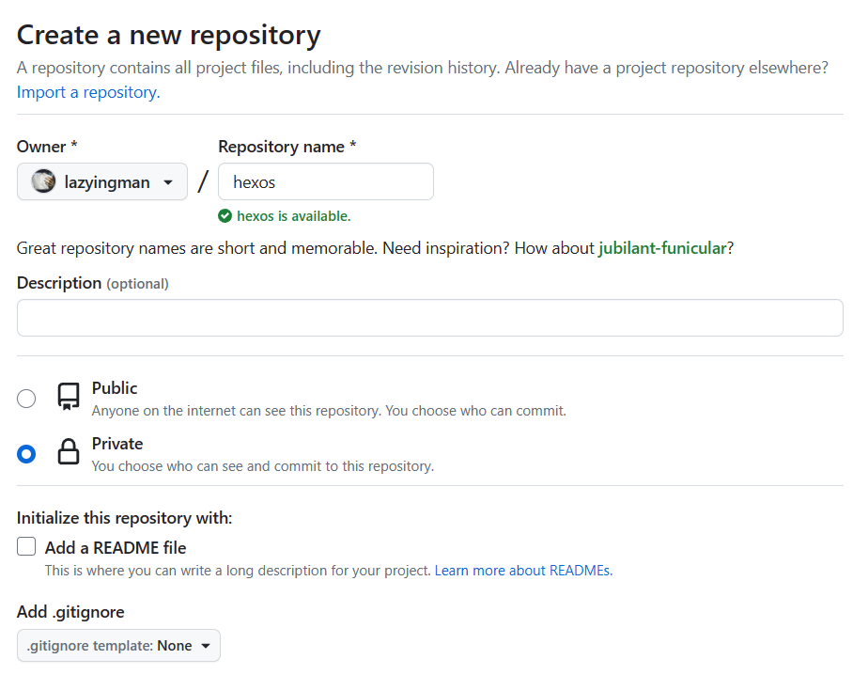Open the Owner lazyingman dropdown
This screenshot has height=675, width=868.
(101, 182)
